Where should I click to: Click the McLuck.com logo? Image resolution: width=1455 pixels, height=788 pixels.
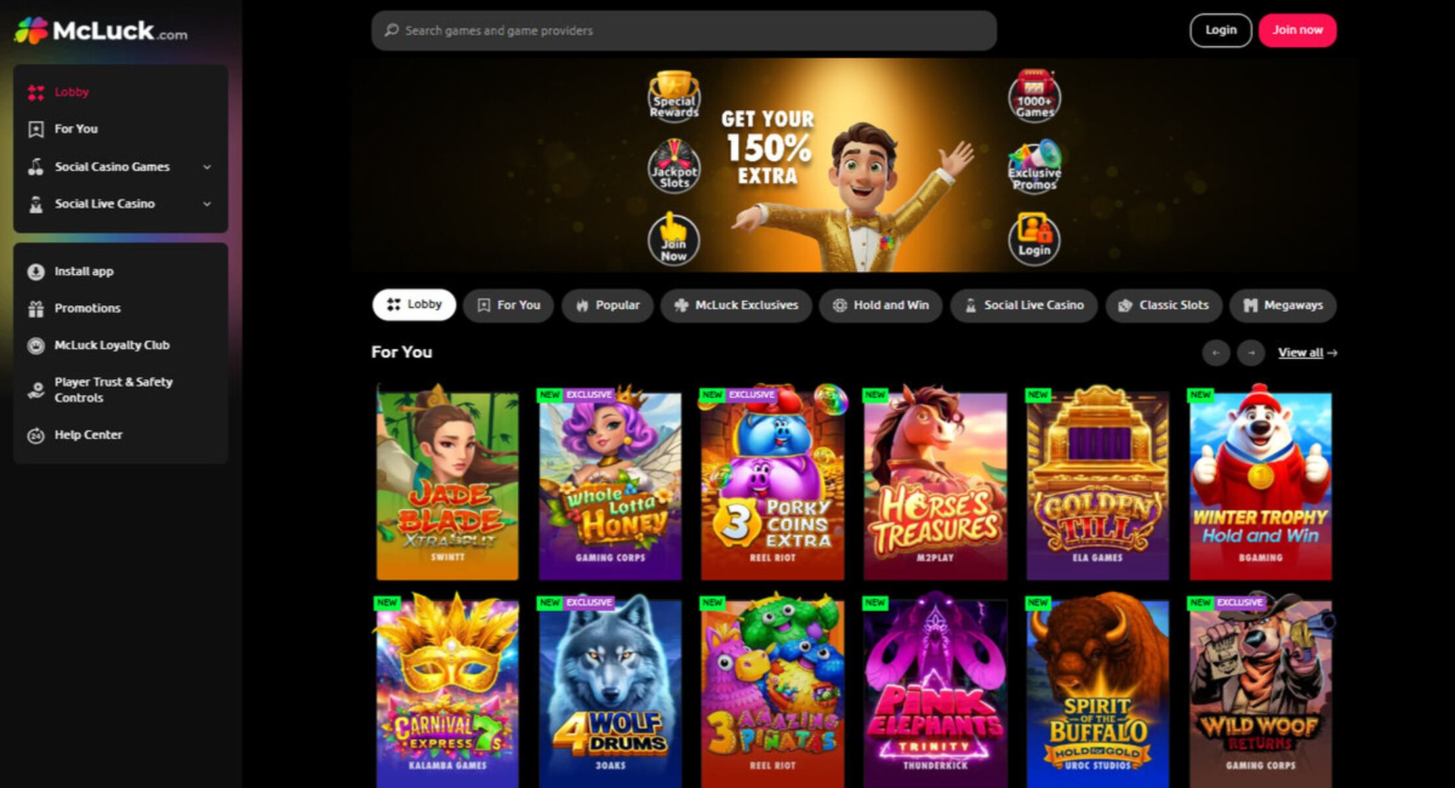pyautogui.click(x=101, y=30)
